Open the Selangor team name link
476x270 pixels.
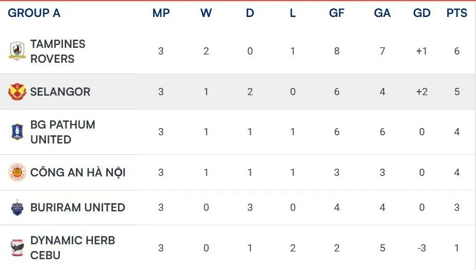point(60,92)
